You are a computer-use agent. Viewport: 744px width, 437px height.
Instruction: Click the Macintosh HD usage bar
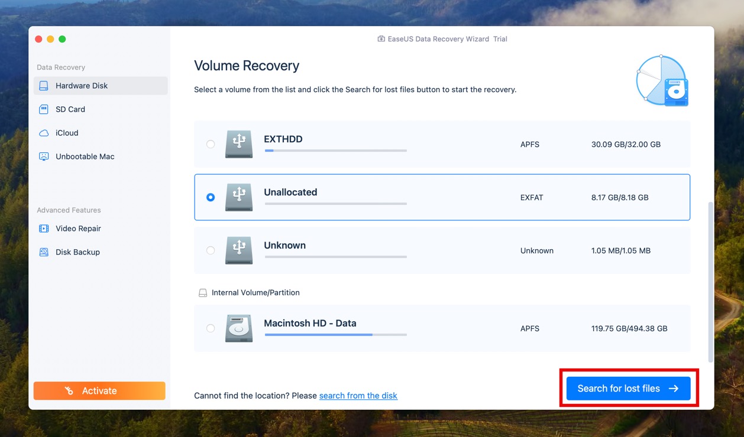335,335
